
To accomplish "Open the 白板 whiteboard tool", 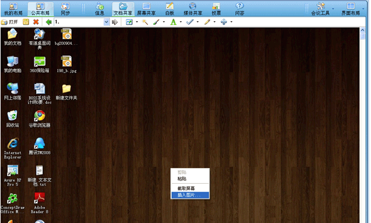I will click(x=170, y=9).
